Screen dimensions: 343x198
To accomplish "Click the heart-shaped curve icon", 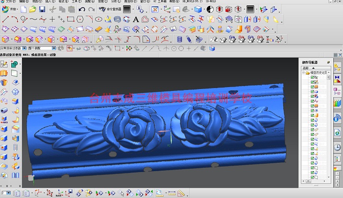I will (x=145, y=20).
